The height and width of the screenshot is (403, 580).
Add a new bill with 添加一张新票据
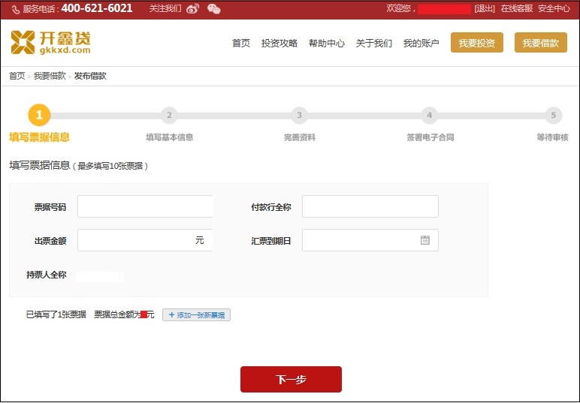click(x=196, y=315)
